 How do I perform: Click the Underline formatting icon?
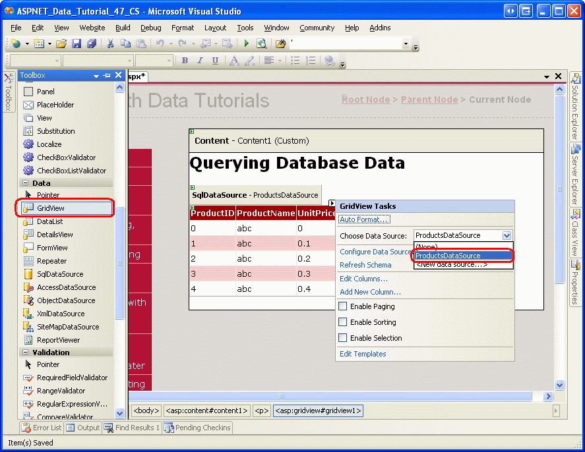click(x=215, y=61)
